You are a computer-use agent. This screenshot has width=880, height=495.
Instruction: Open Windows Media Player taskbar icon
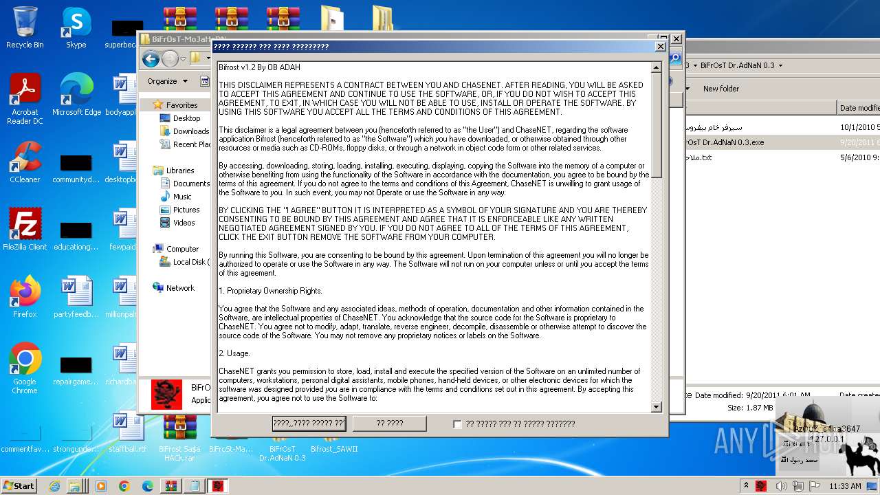click(x=101, y=486)
